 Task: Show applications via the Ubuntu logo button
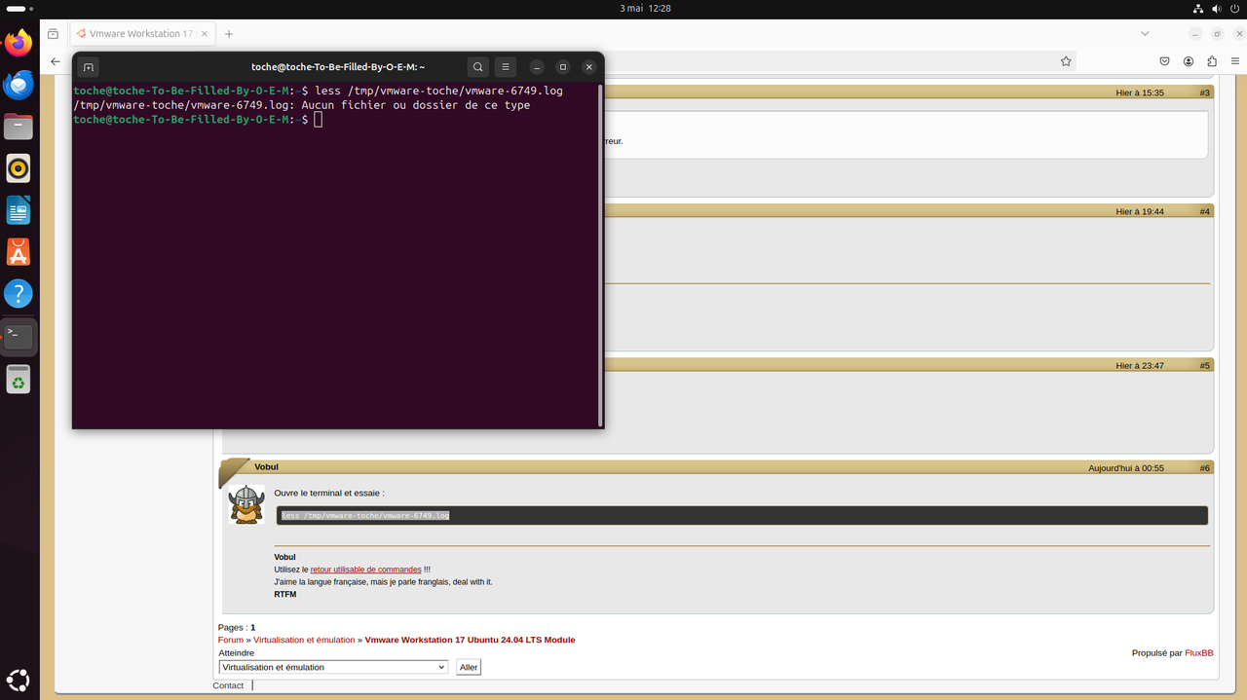(x=19, y=680)
